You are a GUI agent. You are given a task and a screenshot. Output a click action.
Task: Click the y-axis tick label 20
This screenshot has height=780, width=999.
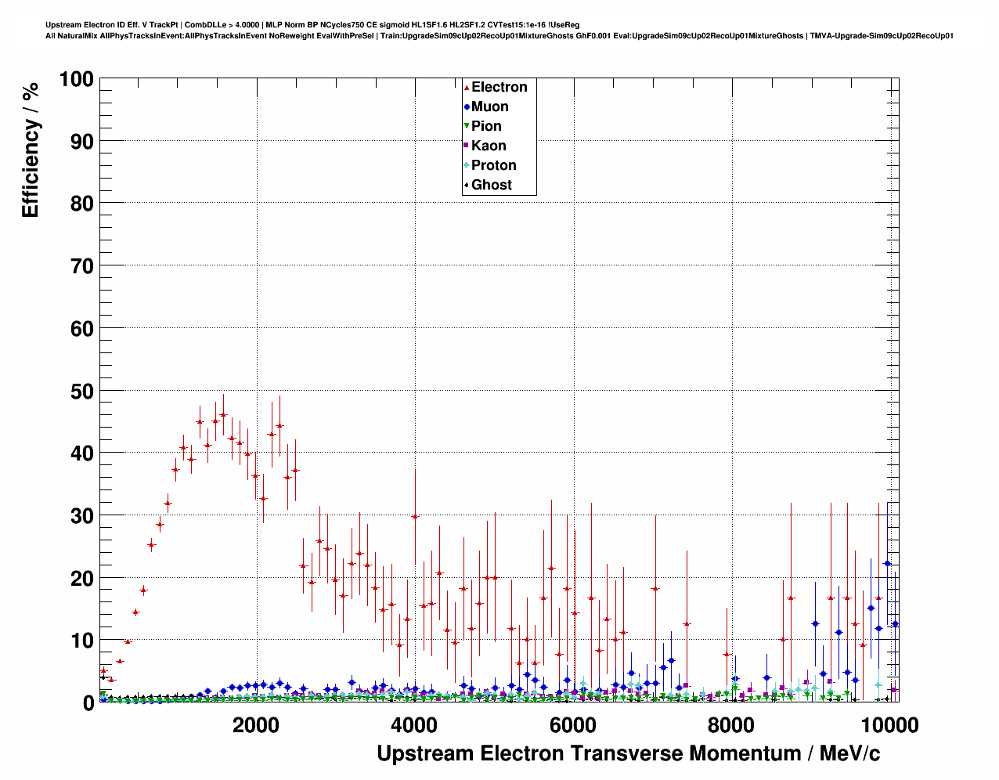click(x=82, y=579)
